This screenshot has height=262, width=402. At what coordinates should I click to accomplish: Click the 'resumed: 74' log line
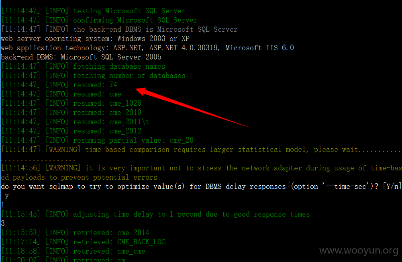pyautogui.click(x=59, y=85)
